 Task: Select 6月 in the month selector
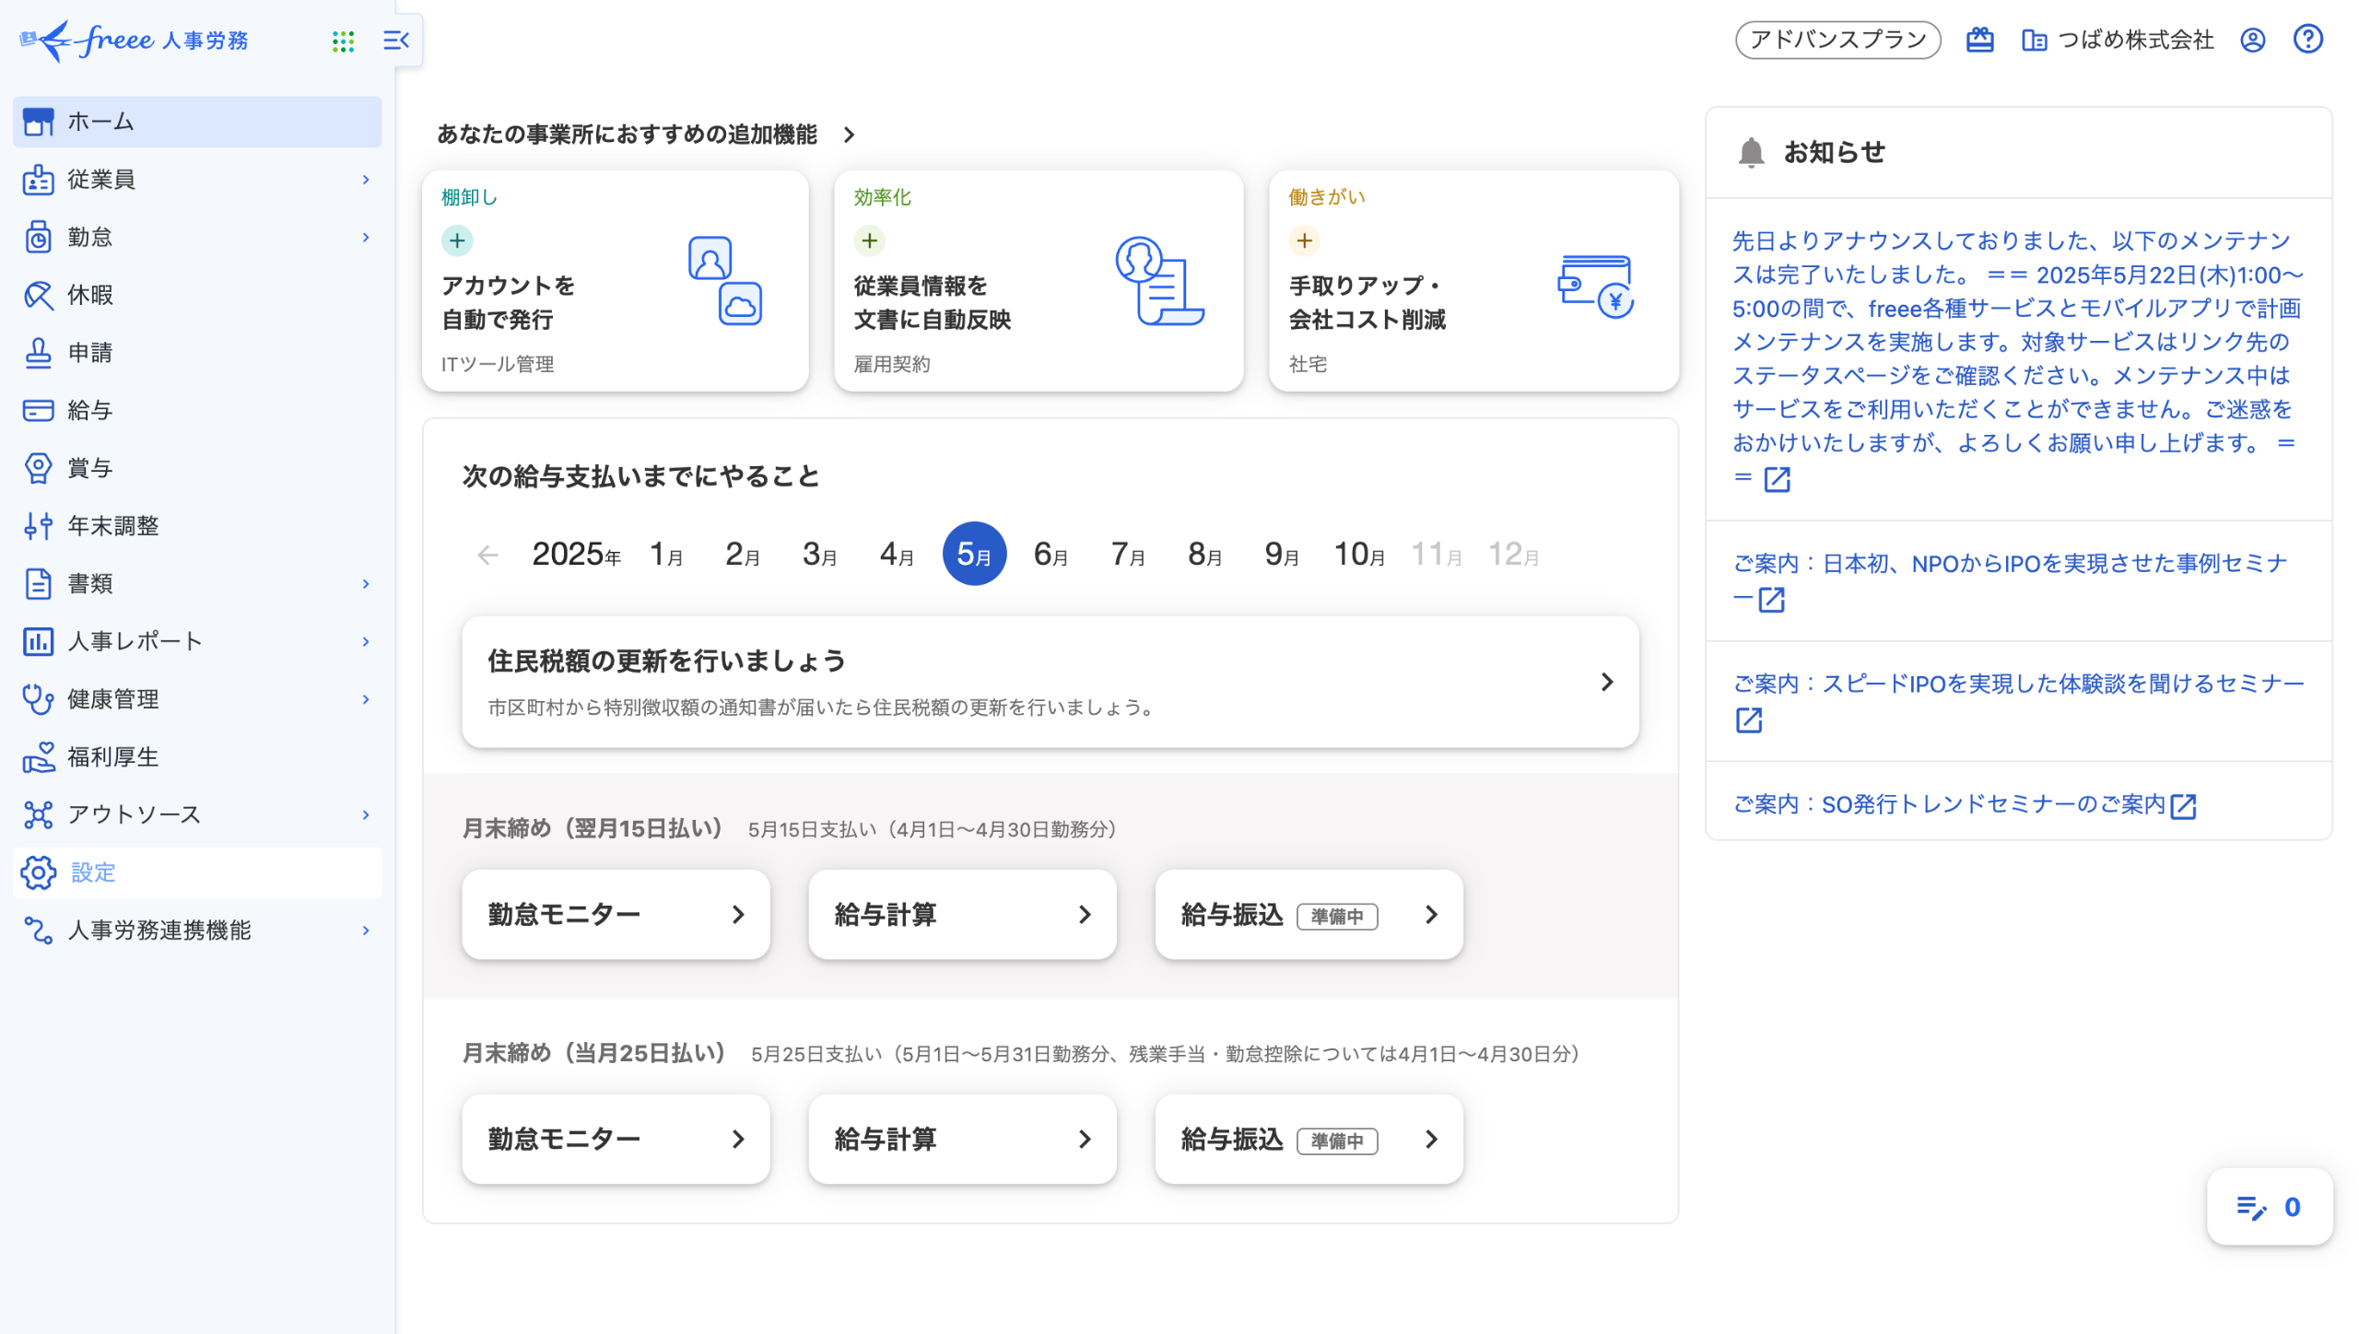click(1050, 555)
